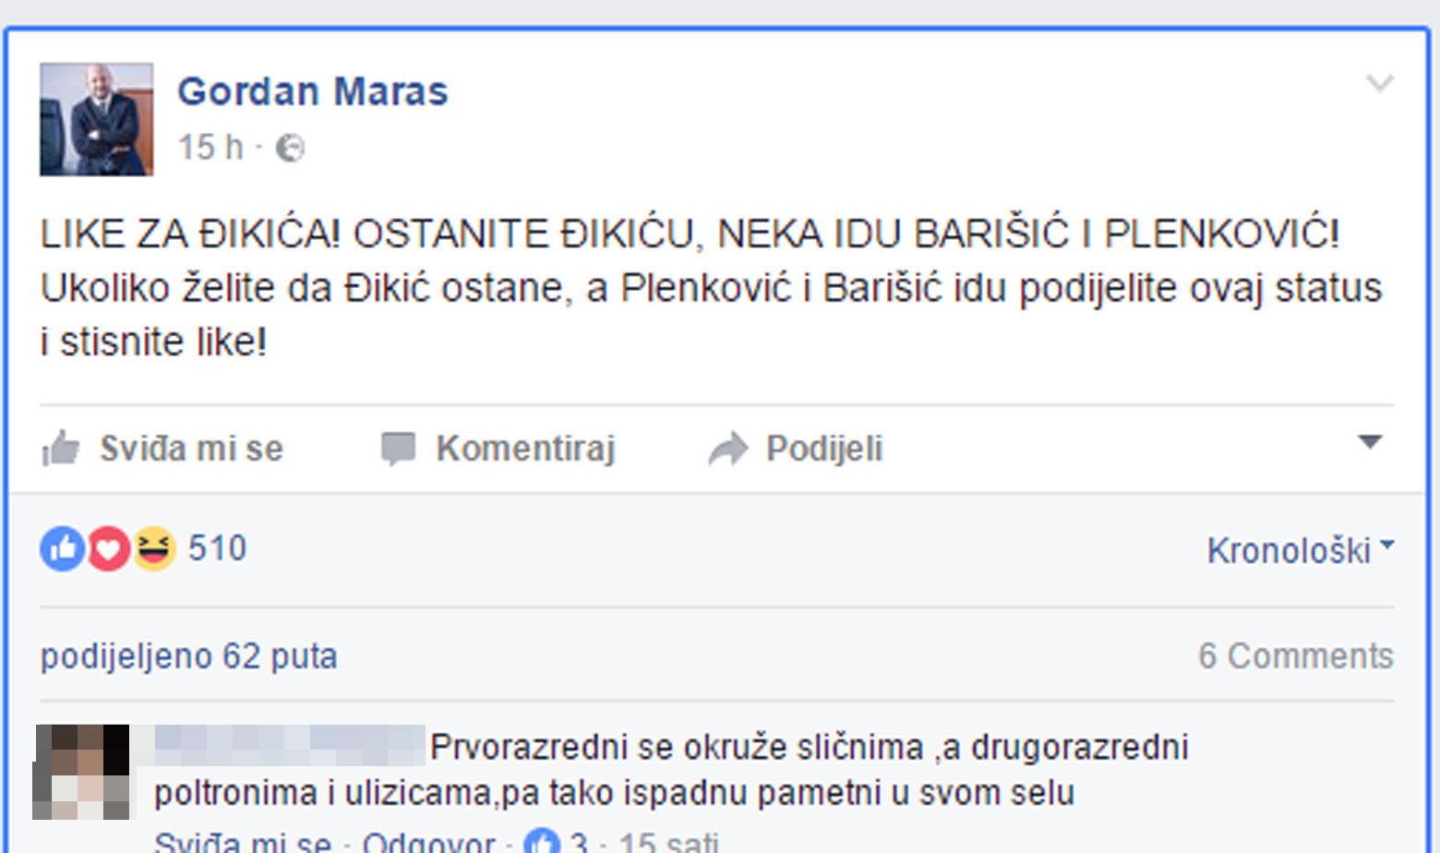This screenshot has height=853, width=1440.
Task: Click the small blue like icon beside comment count
Action: [543, 842]
